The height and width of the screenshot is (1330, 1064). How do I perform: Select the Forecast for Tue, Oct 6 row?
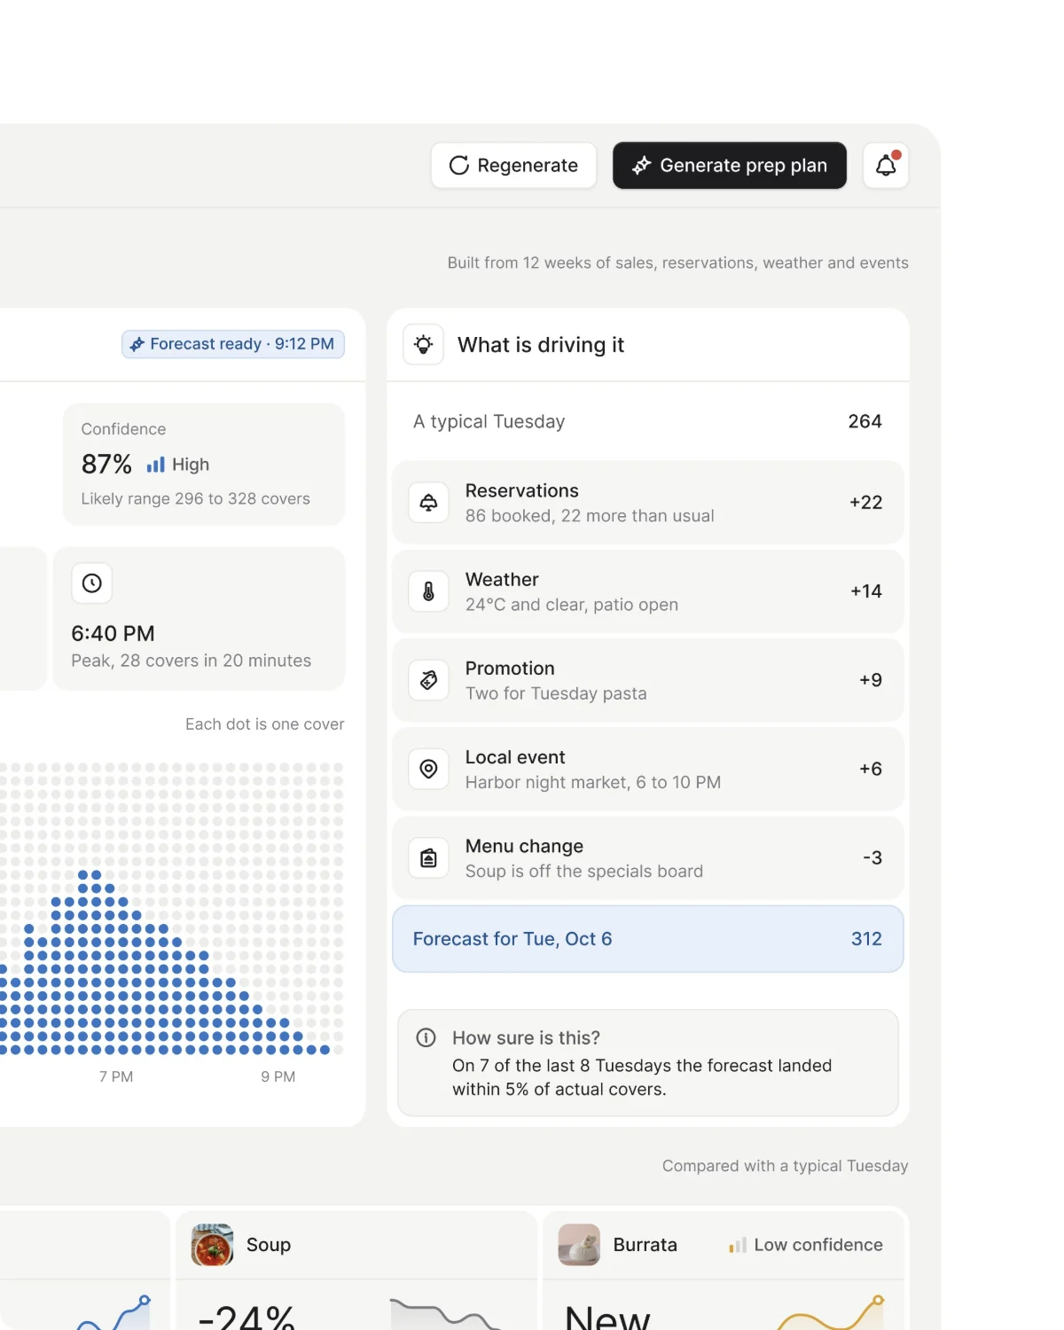(648, 939)
